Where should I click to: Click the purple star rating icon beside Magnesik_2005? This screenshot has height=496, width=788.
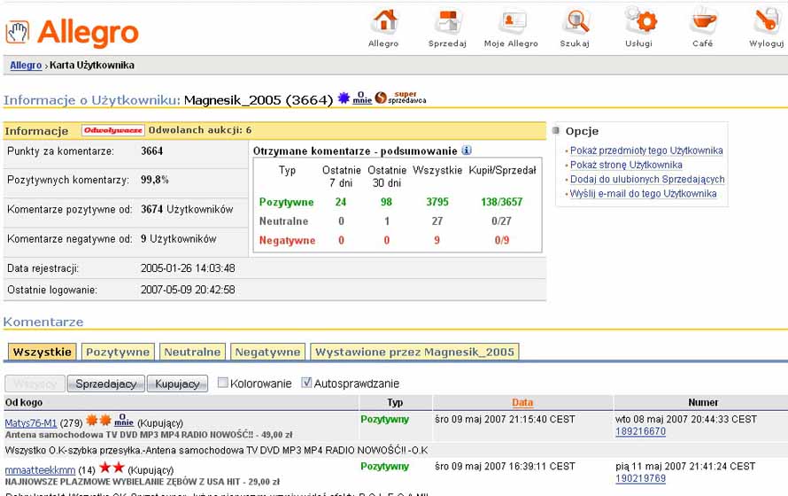(x=344, y=98)
